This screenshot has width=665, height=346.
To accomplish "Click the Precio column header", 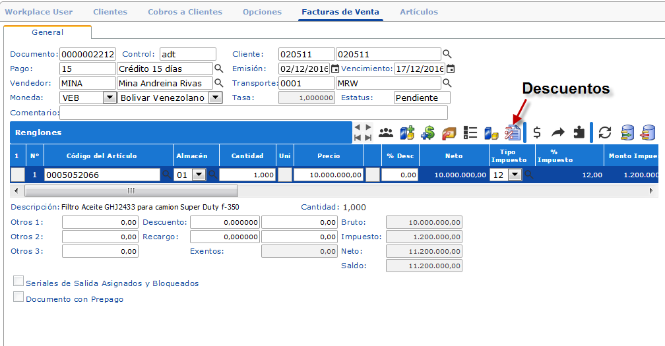I will coord(329,156).
